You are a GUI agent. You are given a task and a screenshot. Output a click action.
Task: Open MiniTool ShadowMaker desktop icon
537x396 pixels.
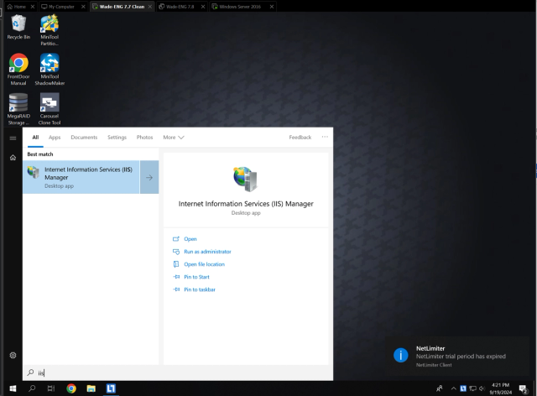point(50,69)
